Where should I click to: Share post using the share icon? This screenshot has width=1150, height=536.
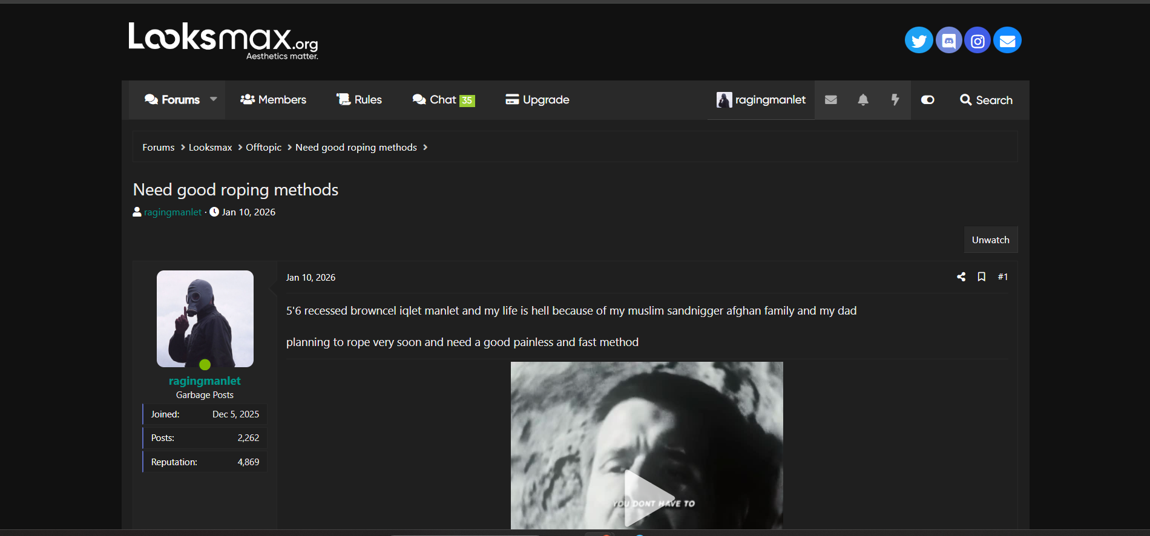961,277
